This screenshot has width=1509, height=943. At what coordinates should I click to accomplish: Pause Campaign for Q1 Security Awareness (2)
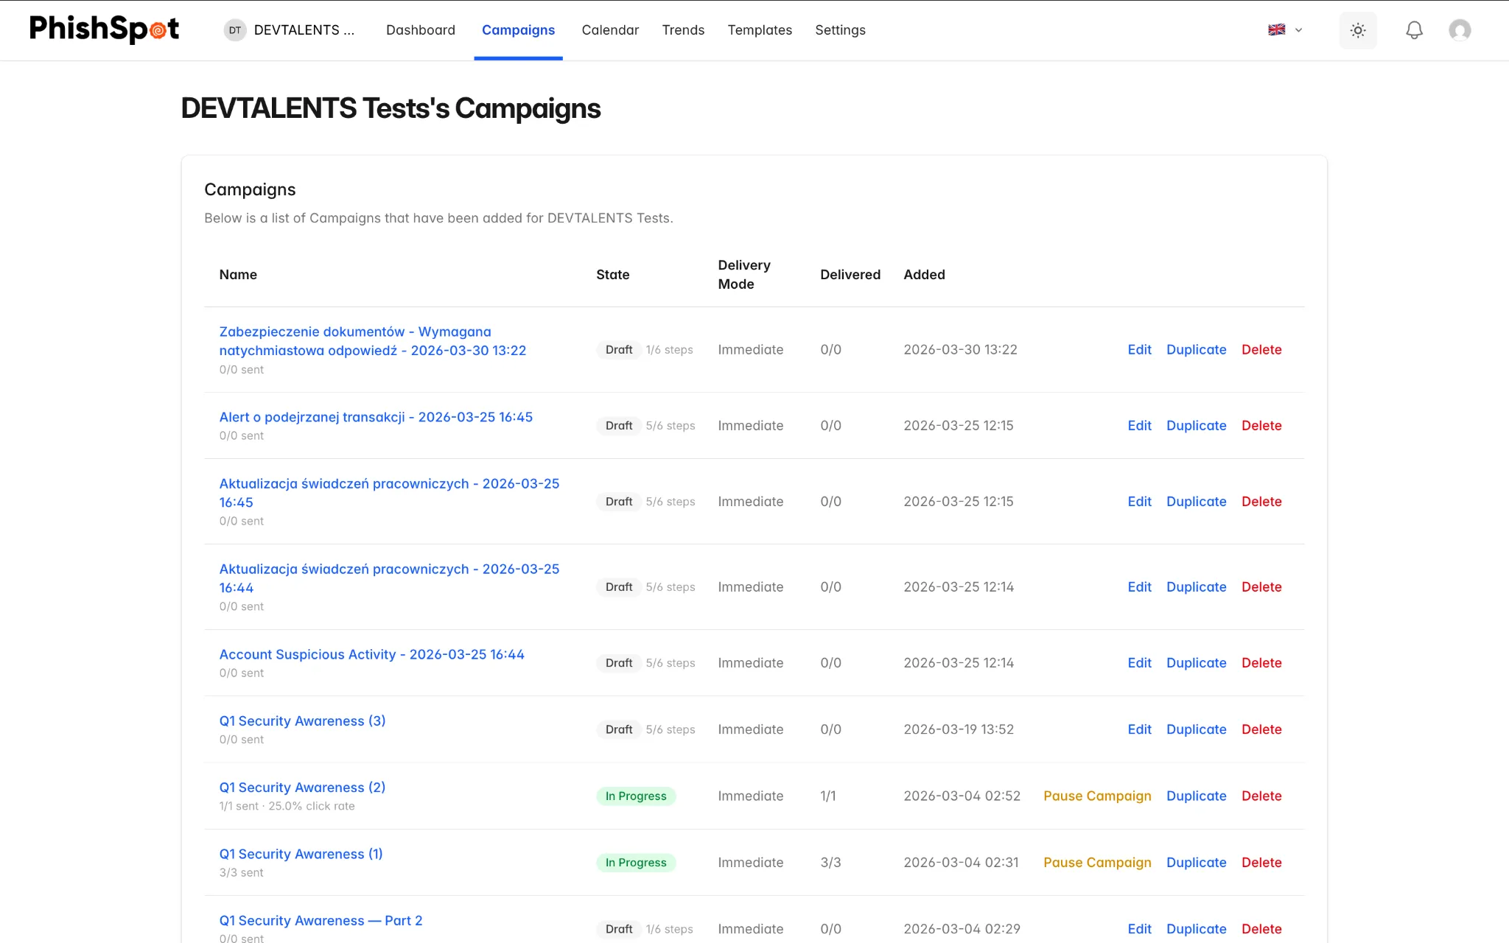click(1097, 796)
